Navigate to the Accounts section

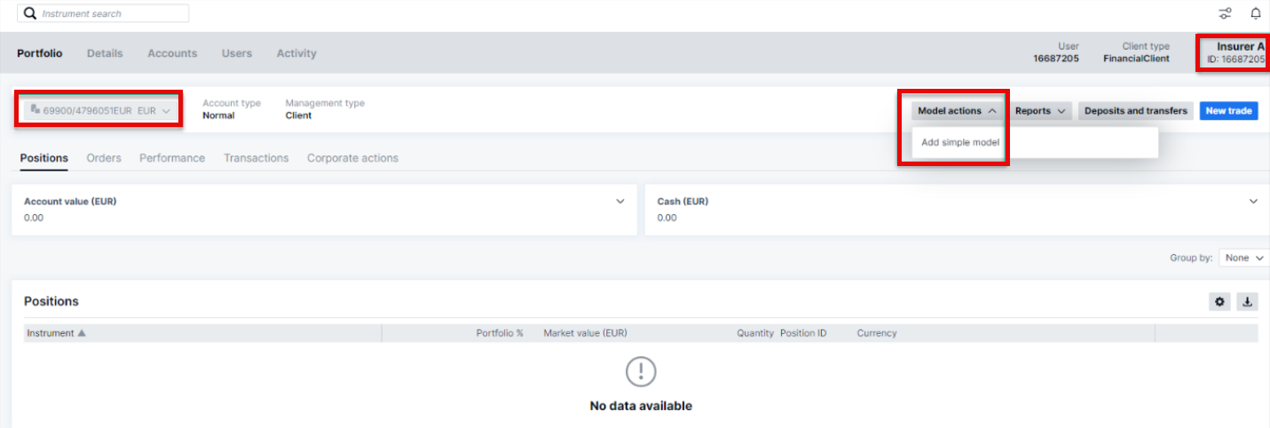click(172, 53)
